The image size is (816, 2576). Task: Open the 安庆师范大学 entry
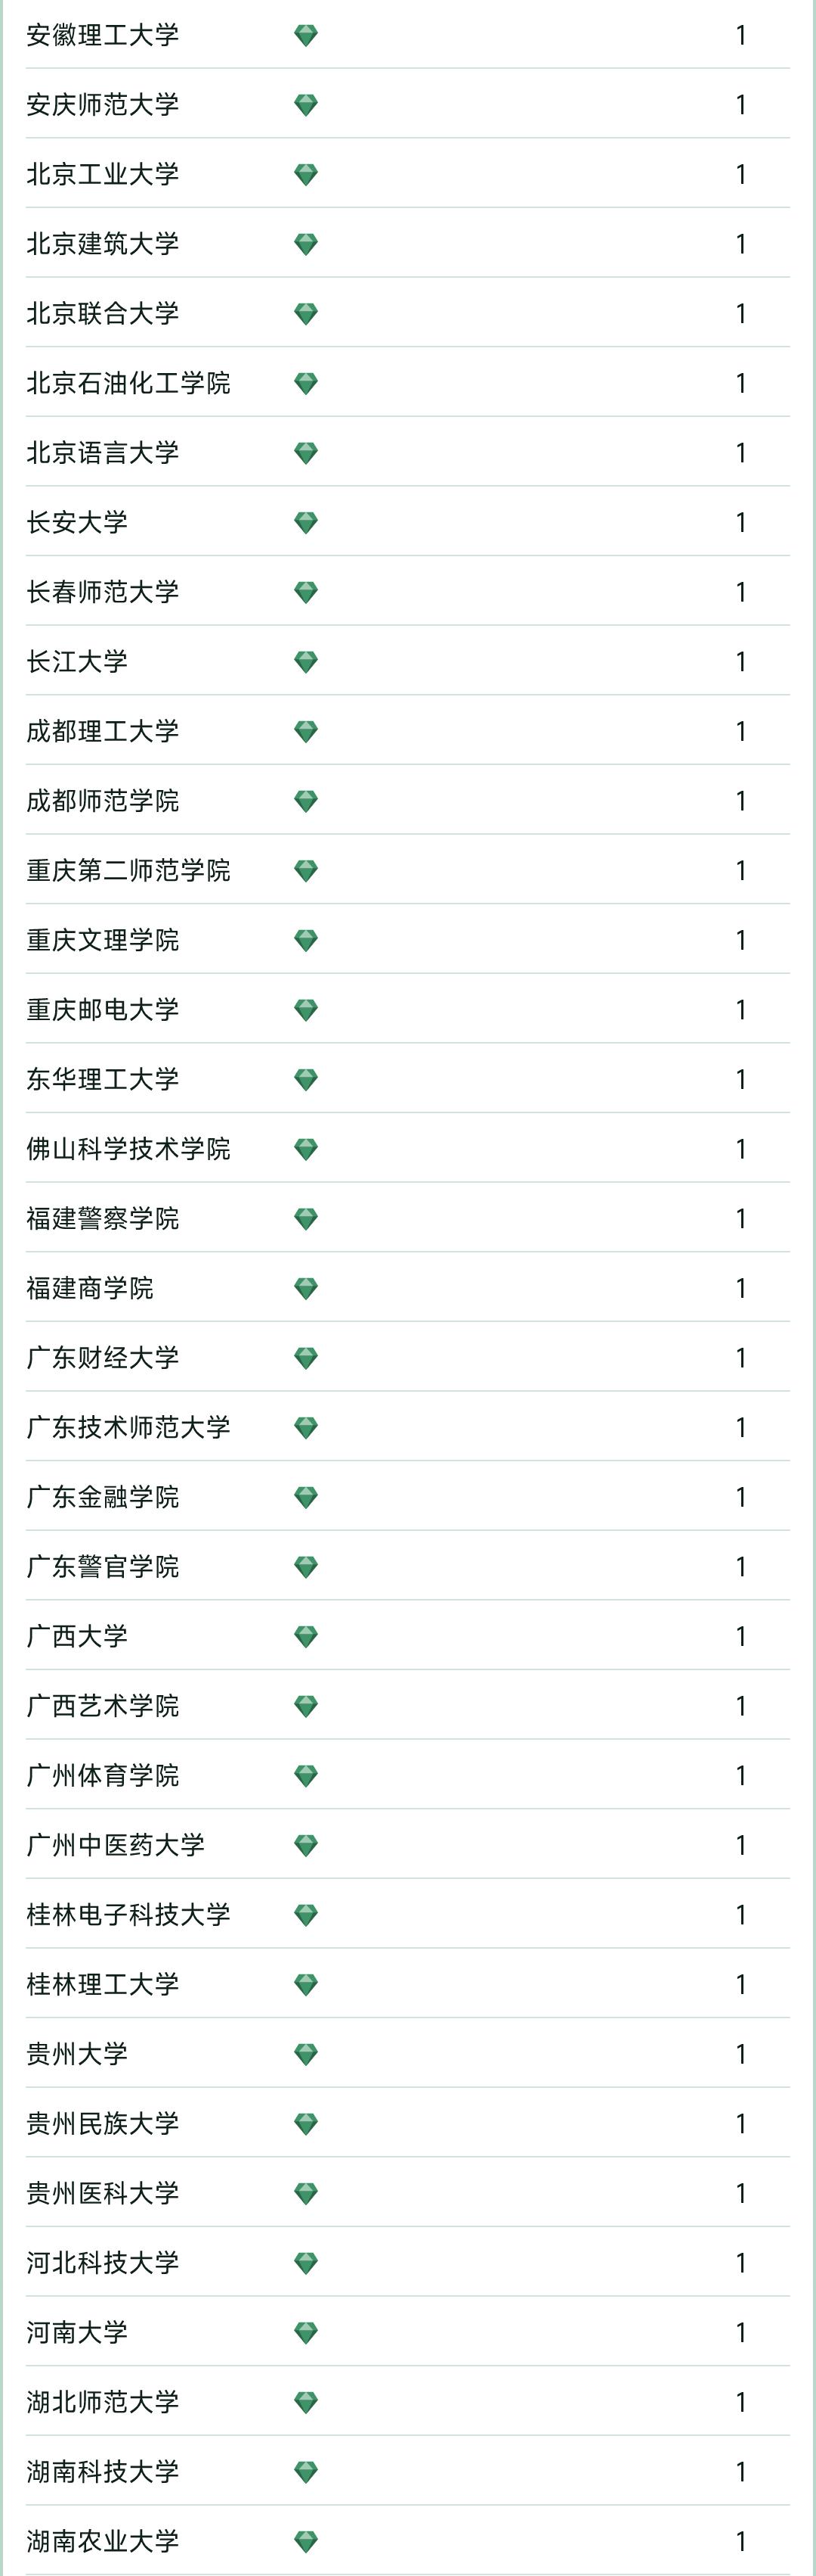pos(103,105)
